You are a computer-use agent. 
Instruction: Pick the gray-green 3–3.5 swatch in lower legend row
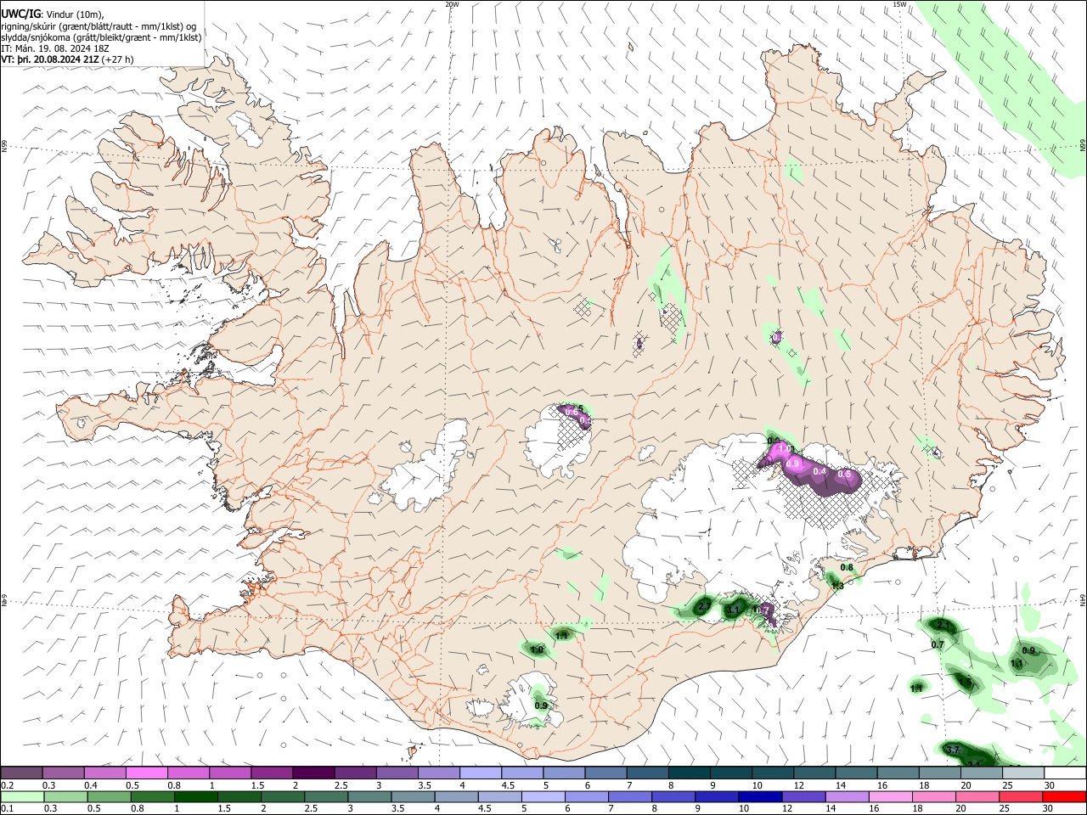[x=369, y=797]
